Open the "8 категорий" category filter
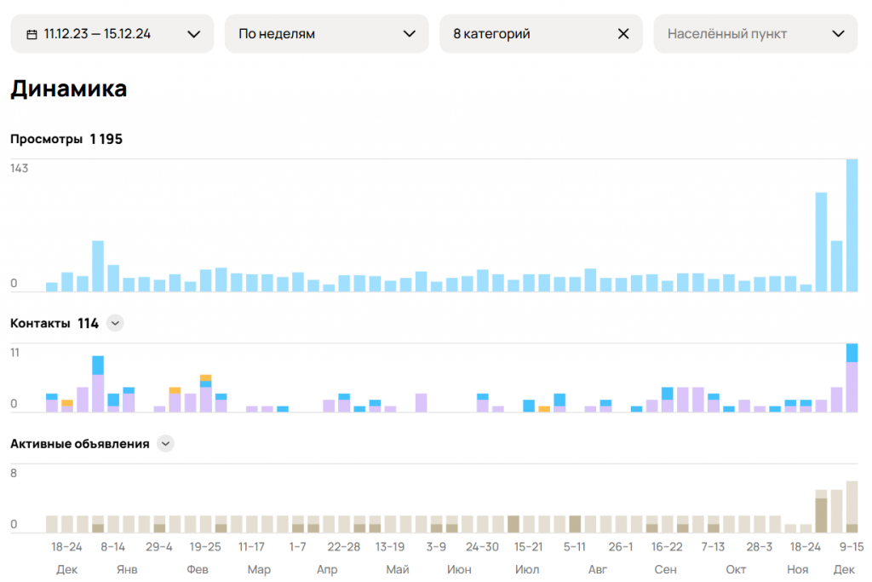This screenshot has width=872, height=582. [541, 34]
